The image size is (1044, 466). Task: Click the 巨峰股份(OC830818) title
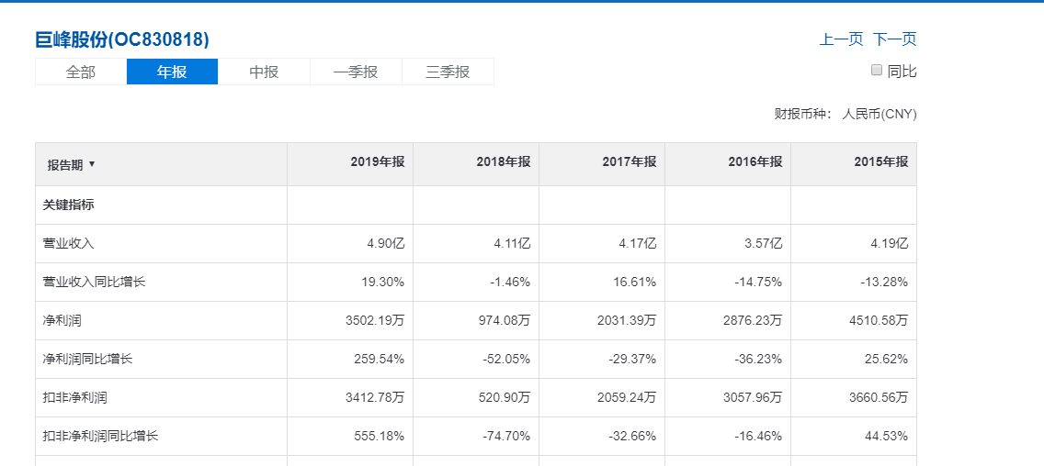[x=122, y=39]
